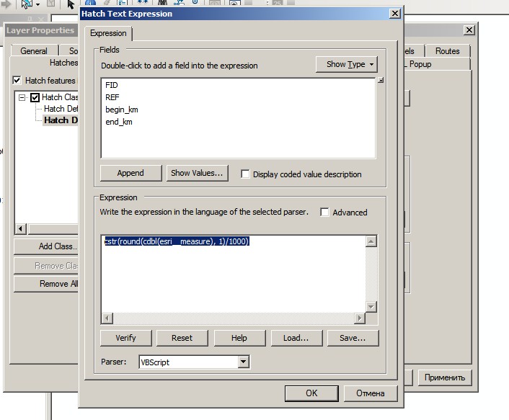509x420 pixels.
Task: Click Show Values button
Action: tap(197, 173)
